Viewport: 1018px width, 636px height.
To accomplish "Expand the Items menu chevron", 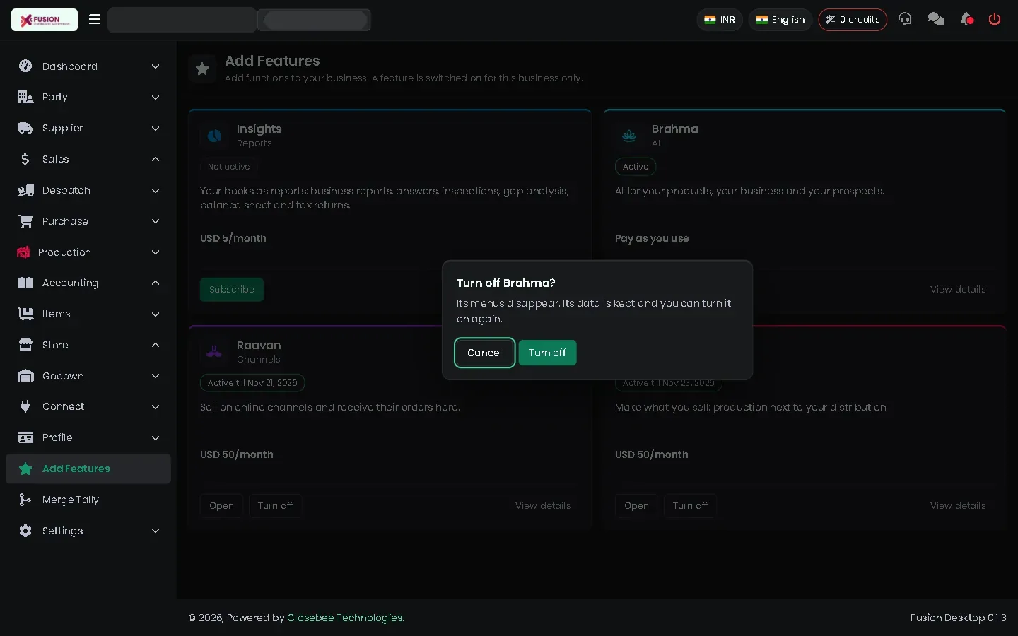I will pyautogui.click(x=156, y=314).
